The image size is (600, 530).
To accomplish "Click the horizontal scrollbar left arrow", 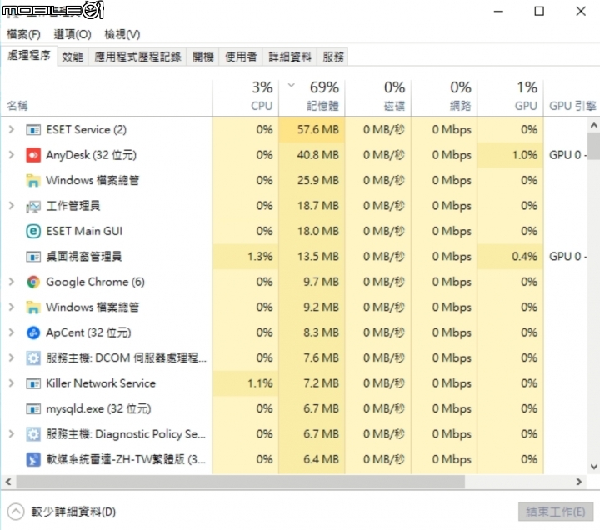I will 8,482.
